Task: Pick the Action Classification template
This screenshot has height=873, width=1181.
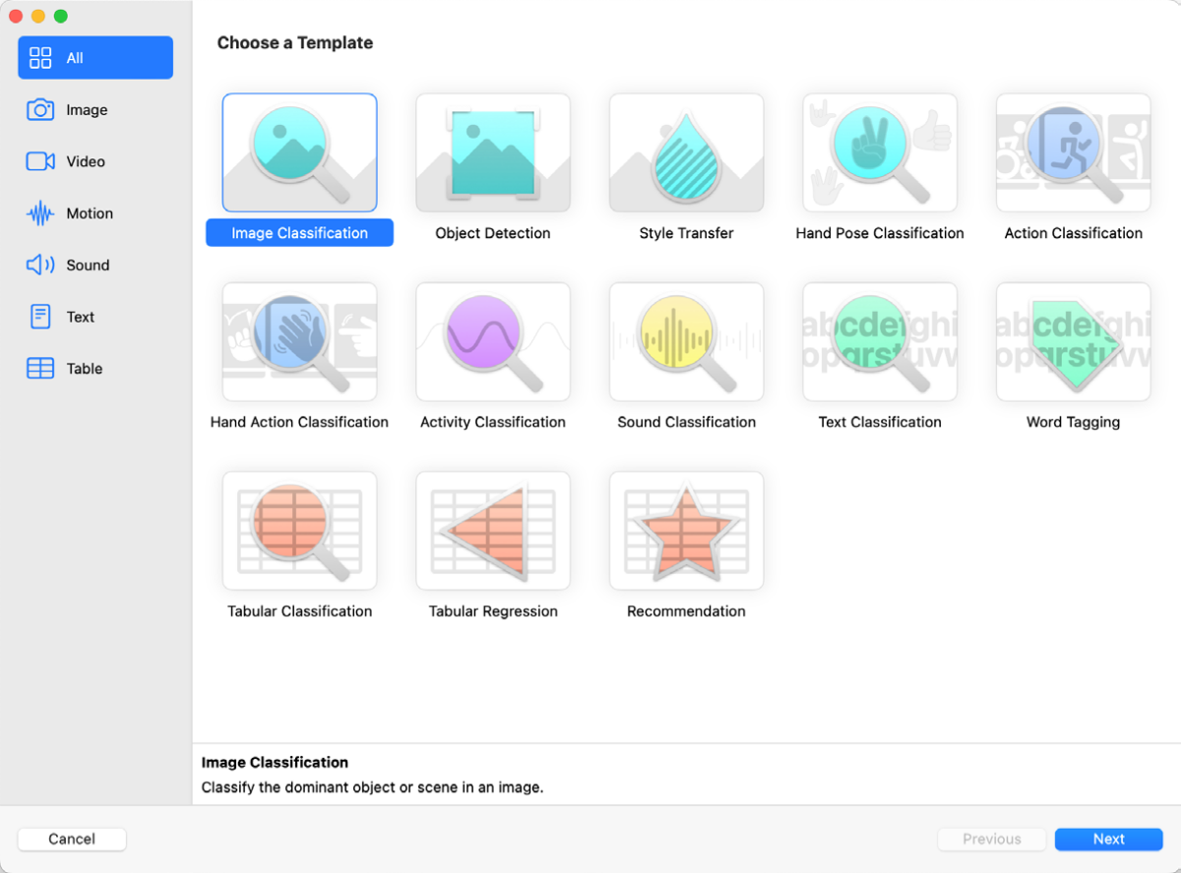Action: pyautogui.click(x=1073, y=153)
